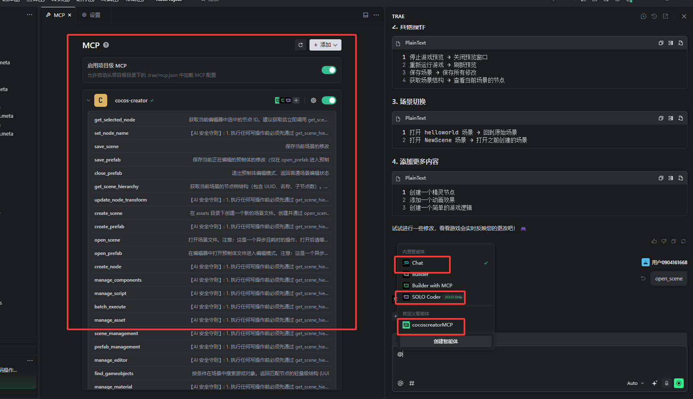Click the batch_execute tool row
Image resolution: width=693 pixels, height=399 pixels.
pos(212,307)
